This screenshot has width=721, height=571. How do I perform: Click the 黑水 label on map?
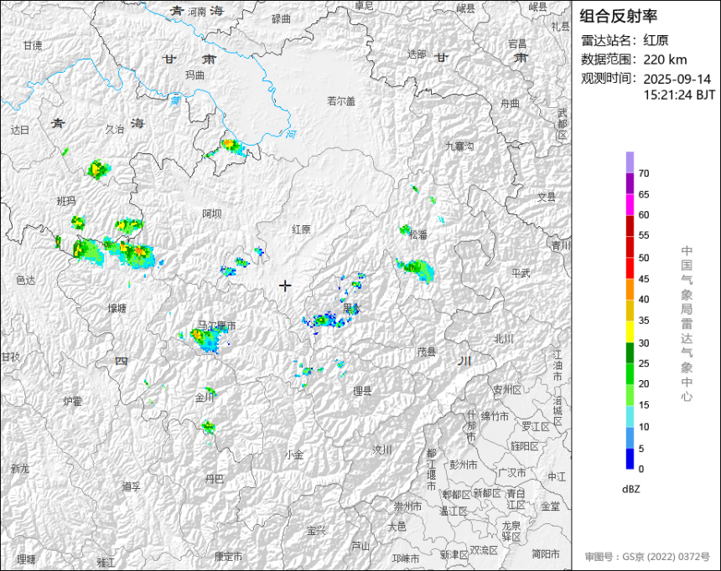[351, 308]
